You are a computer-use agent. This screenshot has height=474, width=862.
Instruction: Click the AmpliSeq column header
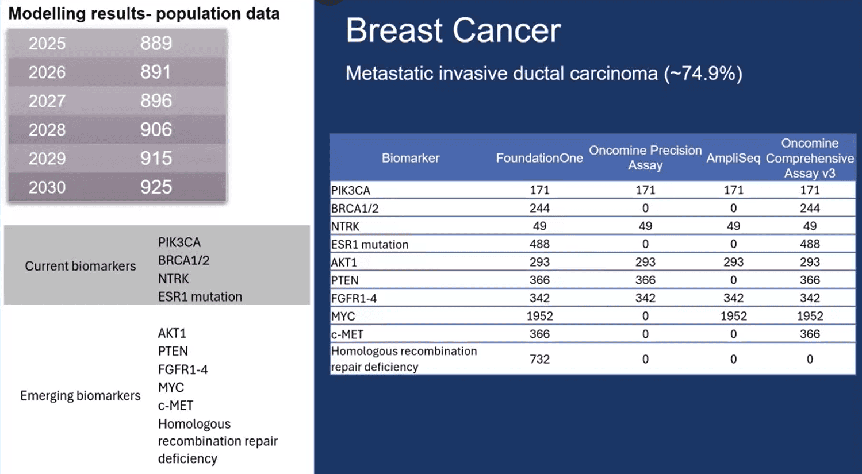pos(733,158)
